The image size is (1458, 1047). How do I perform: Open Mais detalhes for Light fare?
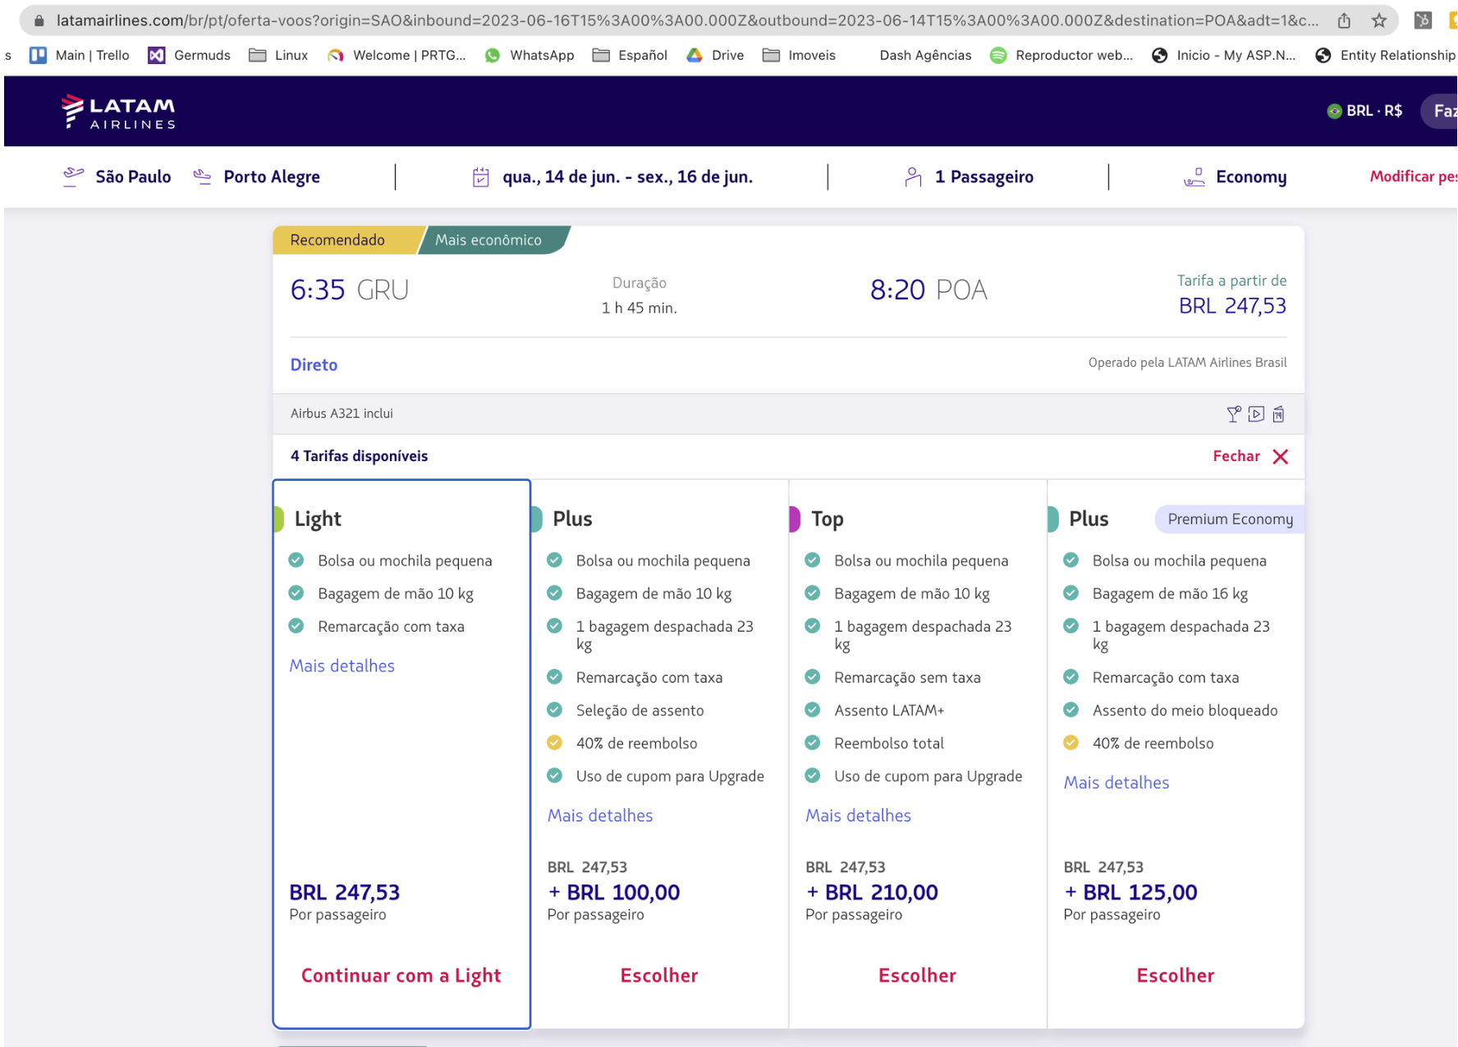point(342,666)
